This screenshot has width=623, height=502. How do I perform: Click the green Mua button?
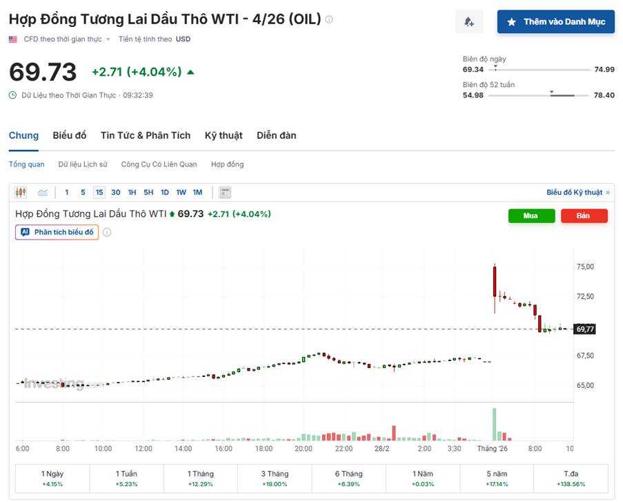coord(531,215)
